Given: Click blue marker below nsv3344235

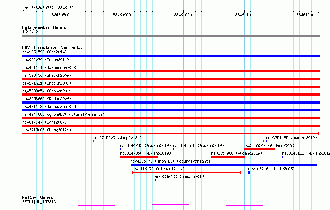Looking at the screenshot, I should pyautogui.click(x=121, y=149).
